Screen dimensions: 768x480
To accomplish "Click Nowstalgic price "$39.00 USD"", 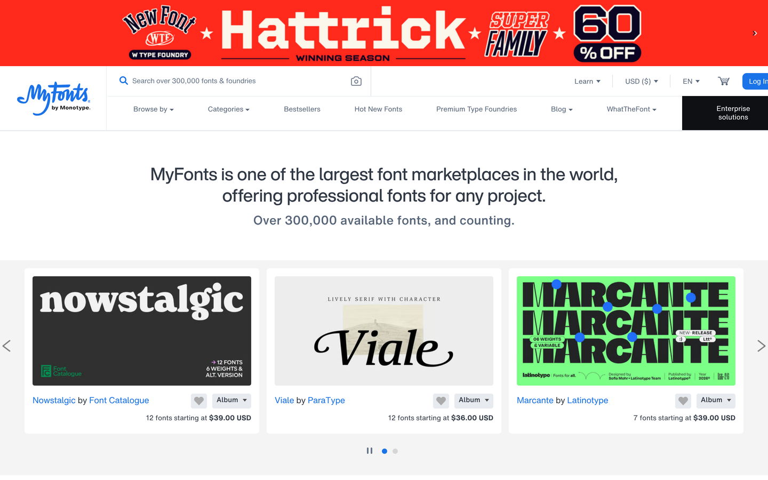I will 230,418.
